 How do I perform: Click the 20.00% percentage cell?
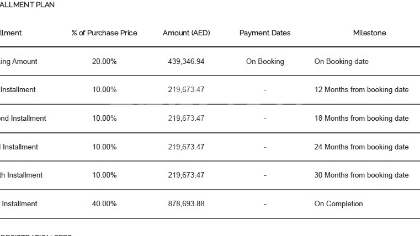pyautogui.click(x=104, y=62)
